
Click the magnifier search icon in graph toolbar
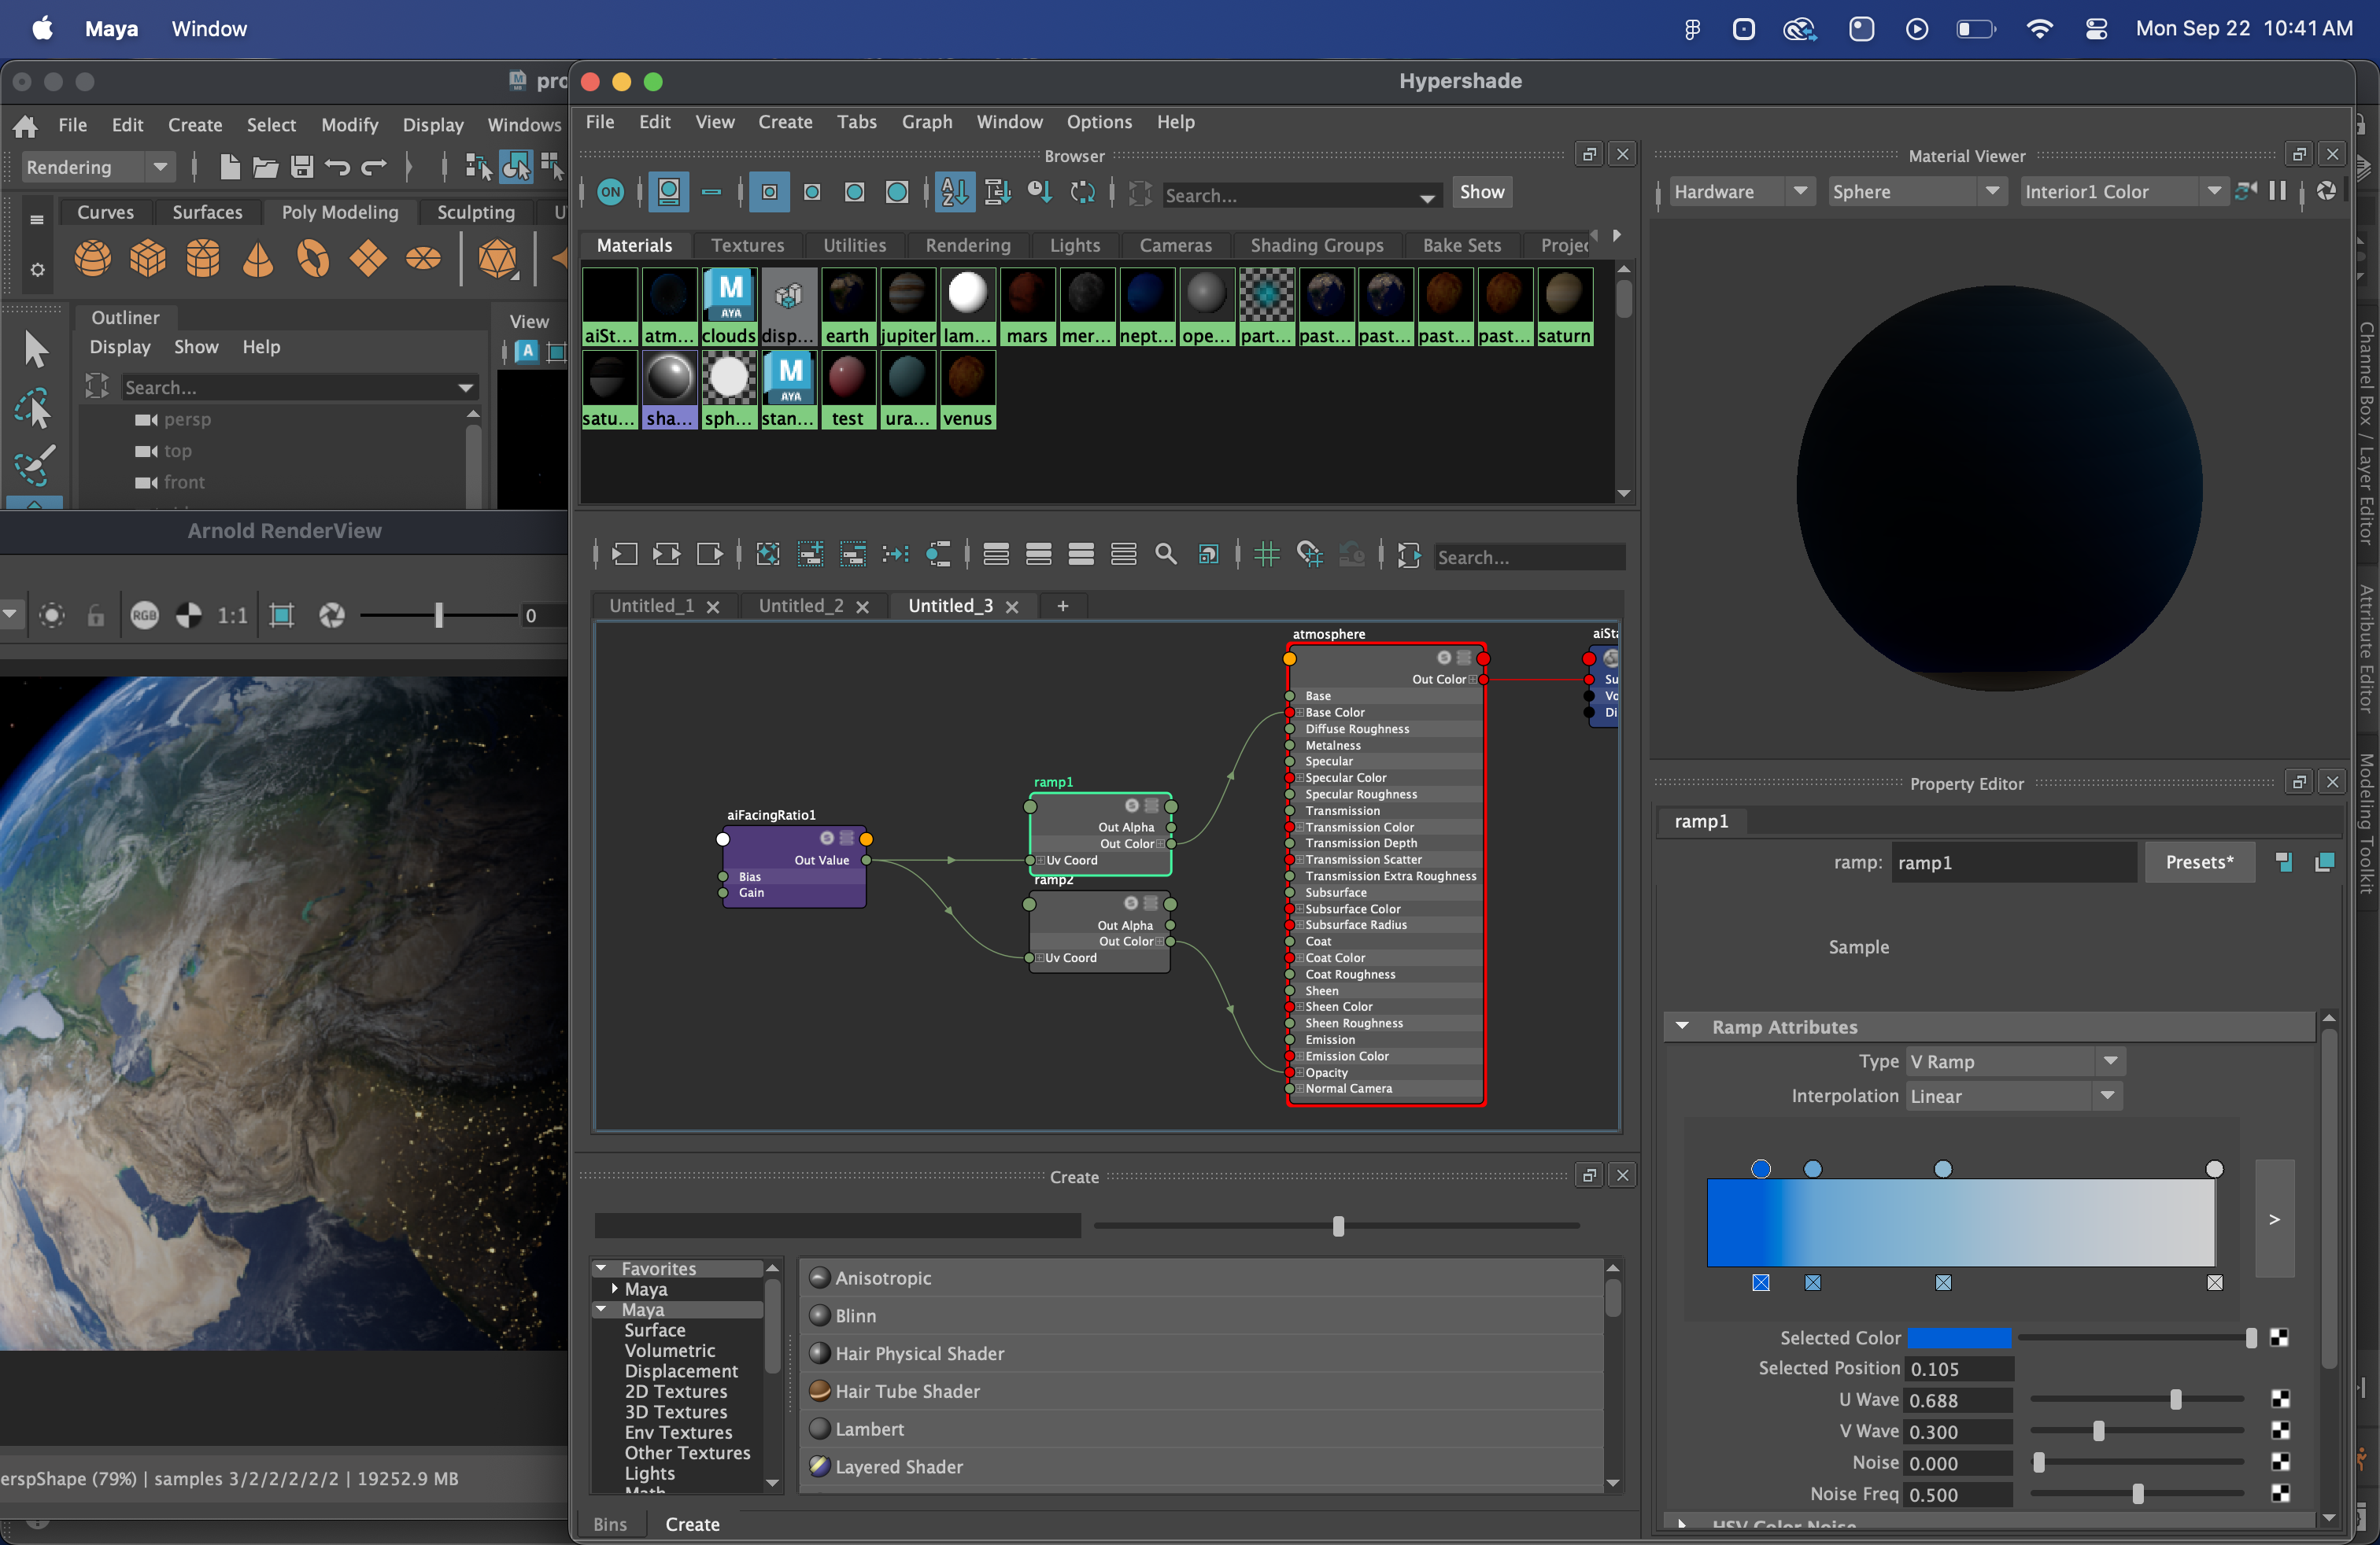tap(1165, 555)
